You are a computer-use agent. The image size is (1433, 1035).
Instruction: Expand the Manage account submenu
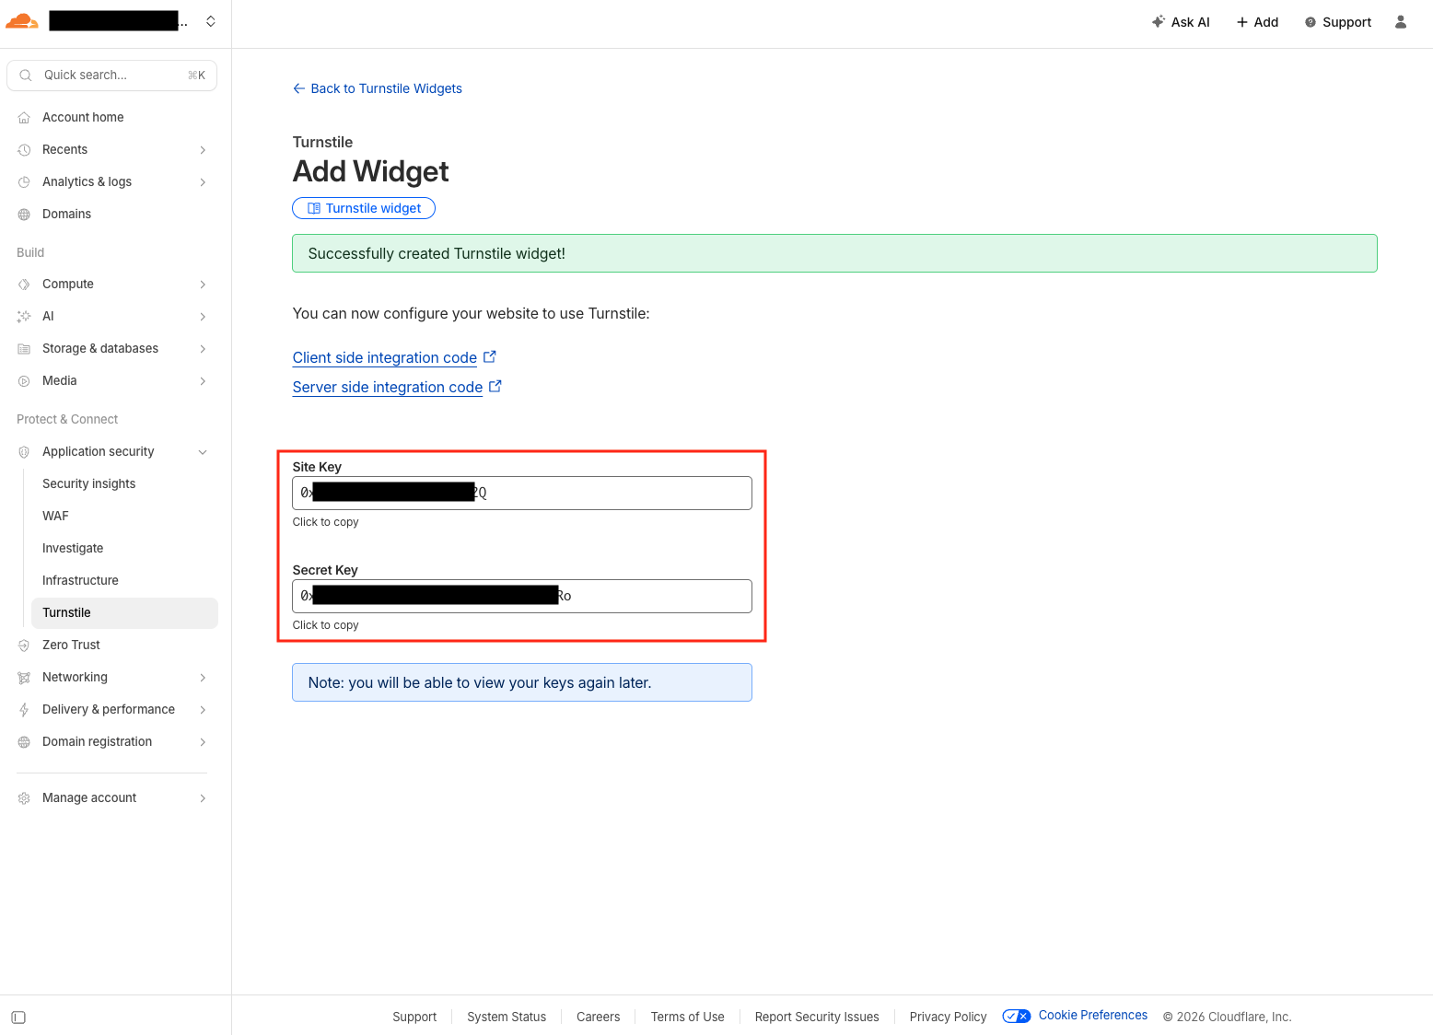tap(203, 798)
